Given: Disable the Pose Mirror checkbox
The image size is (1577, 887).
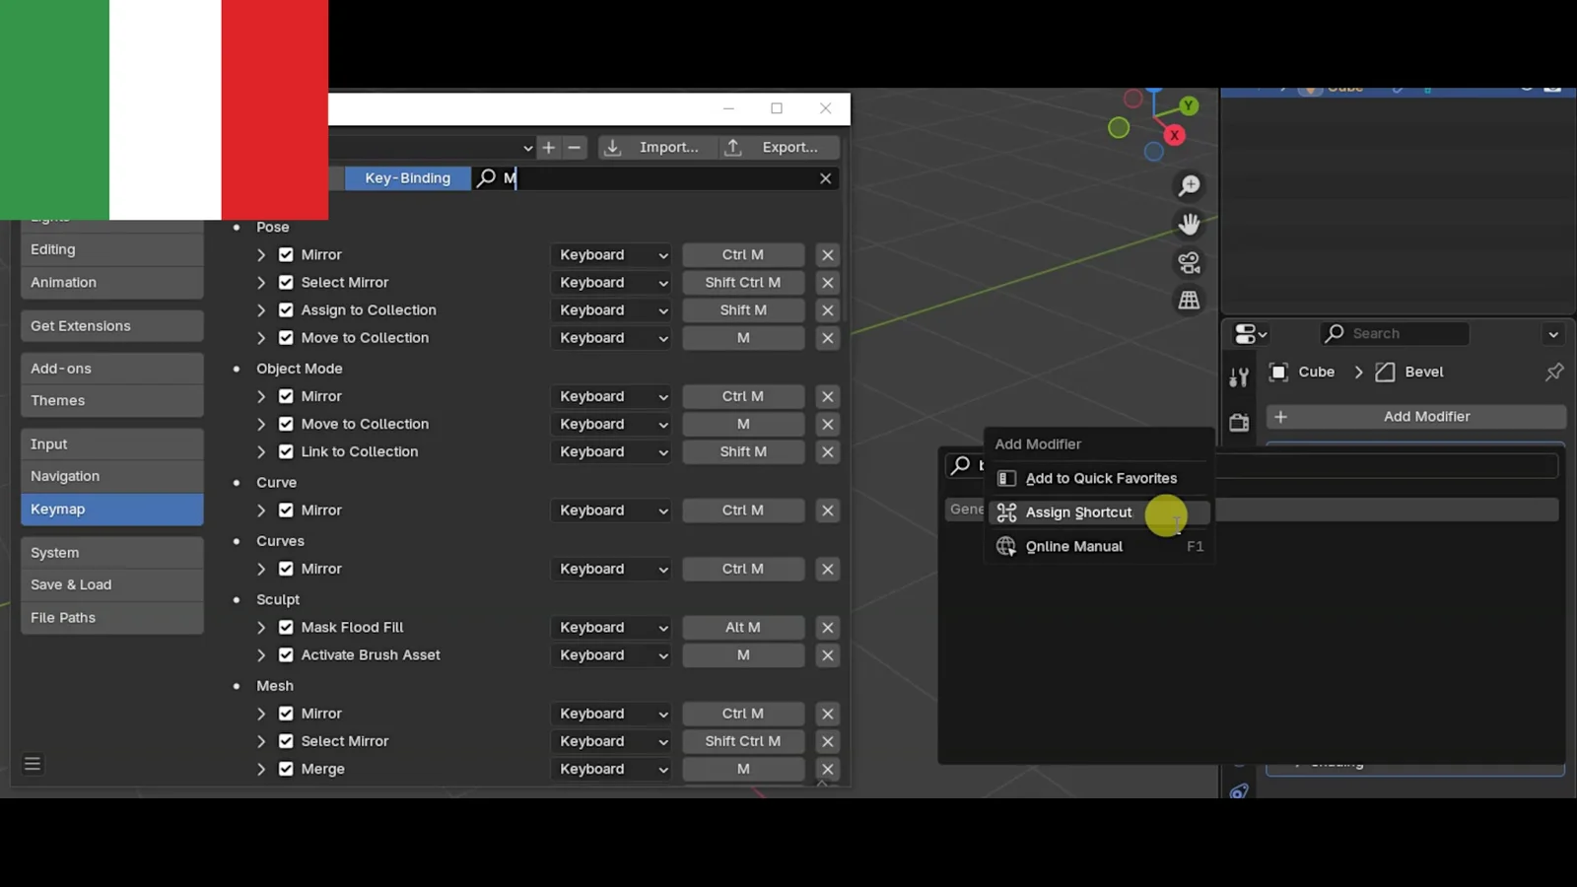Looking at the screenshot, I should tap(286, 254).
